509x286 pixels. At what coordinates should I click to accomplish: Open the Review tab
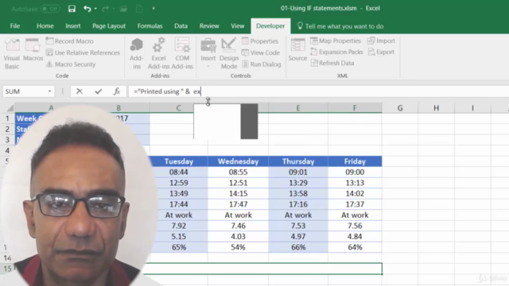pyautogui.click(x=209, y=26)
